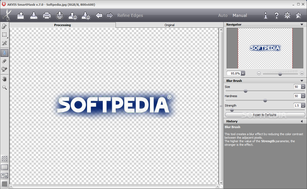Open the zoom percentage dropdown
Screen dimensions: 307x189
pyautogui.click(x=243, y=73)
